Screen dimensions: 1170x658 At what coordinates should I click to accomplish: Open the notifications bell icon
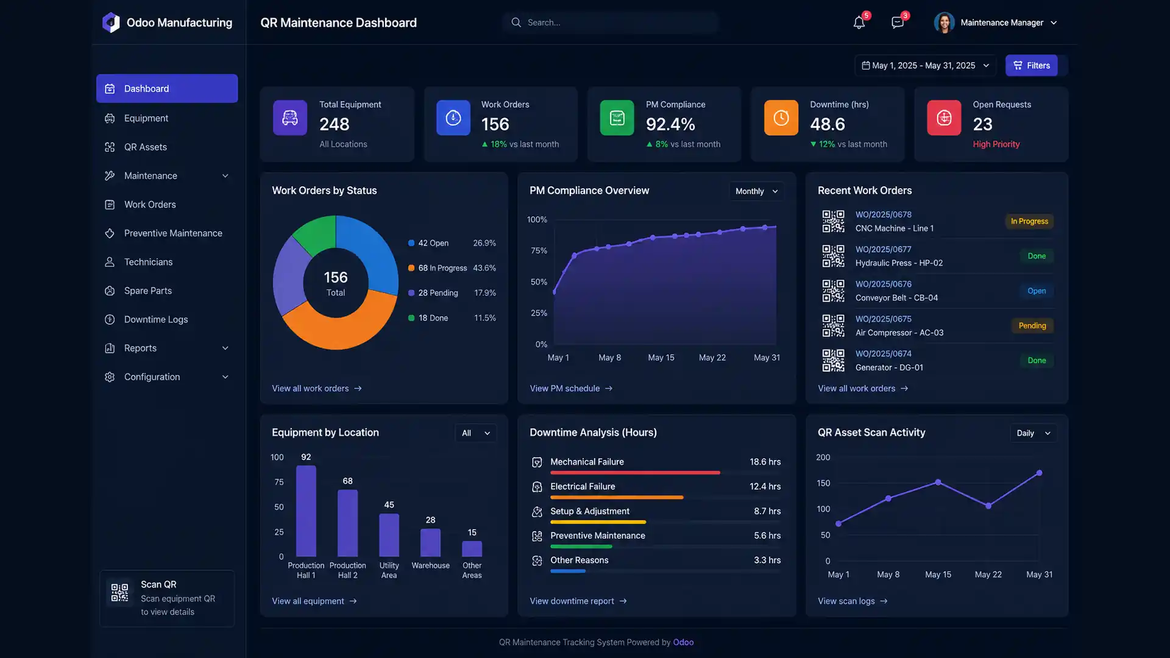click(859, 23)
